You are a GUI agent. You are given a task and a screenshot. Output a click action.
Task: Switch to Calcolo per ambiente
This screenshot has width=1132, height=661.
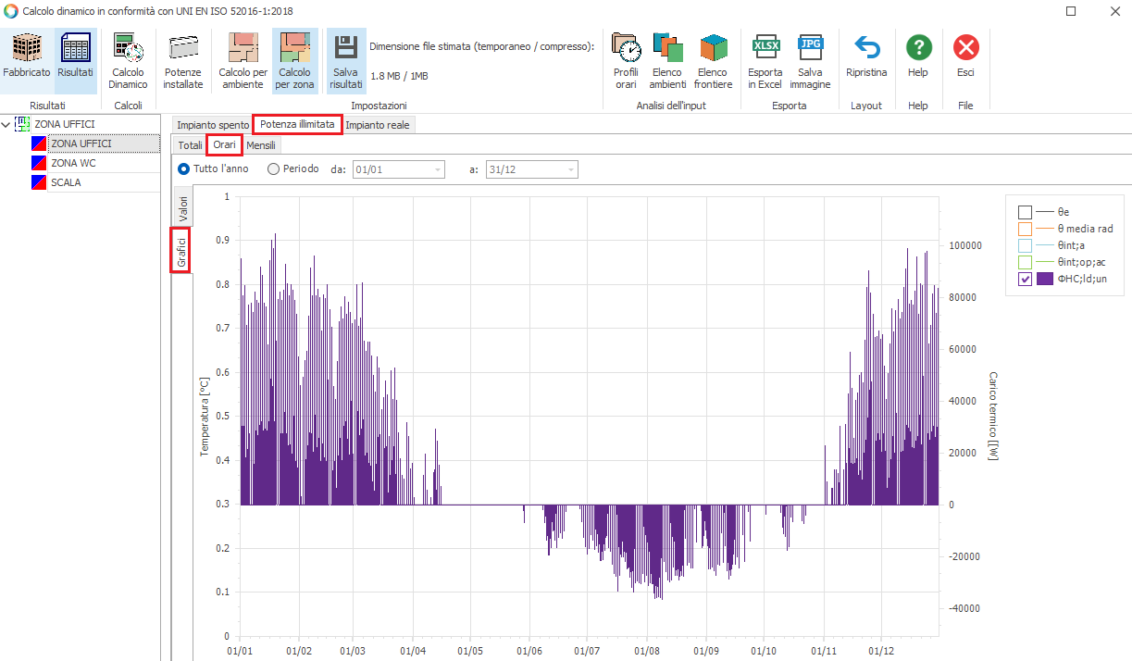(x=243, y=48)
